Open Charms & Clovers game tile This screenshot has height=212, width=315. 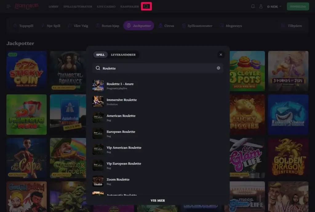point(68,158)
